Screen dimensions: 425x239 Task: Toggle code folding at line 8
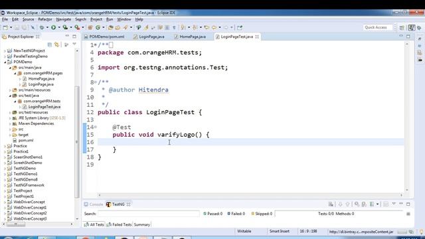[x=96, y=82]
